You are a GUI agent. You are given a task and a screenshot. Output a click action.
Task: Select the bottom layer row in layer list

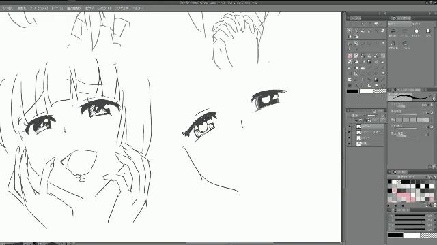click(365, 144)
